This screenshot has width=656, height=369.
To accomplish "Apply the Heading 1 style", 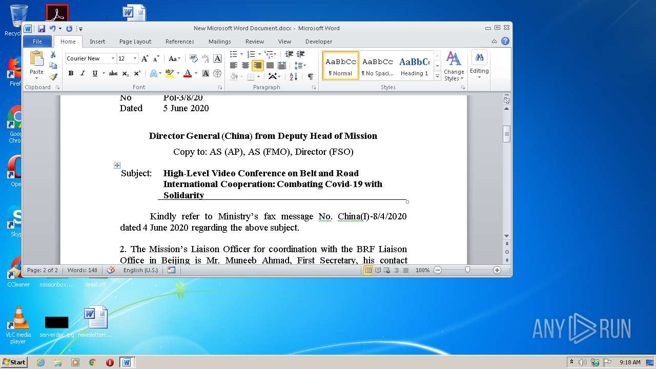I will (x=414, y=66).
